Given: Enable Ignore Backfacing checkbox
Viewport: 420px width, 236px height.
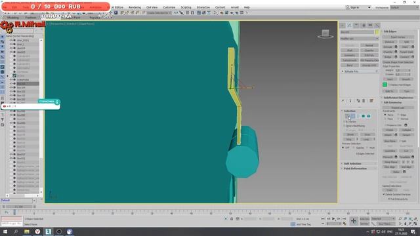Looking at the screenshot, I should 345,126.
